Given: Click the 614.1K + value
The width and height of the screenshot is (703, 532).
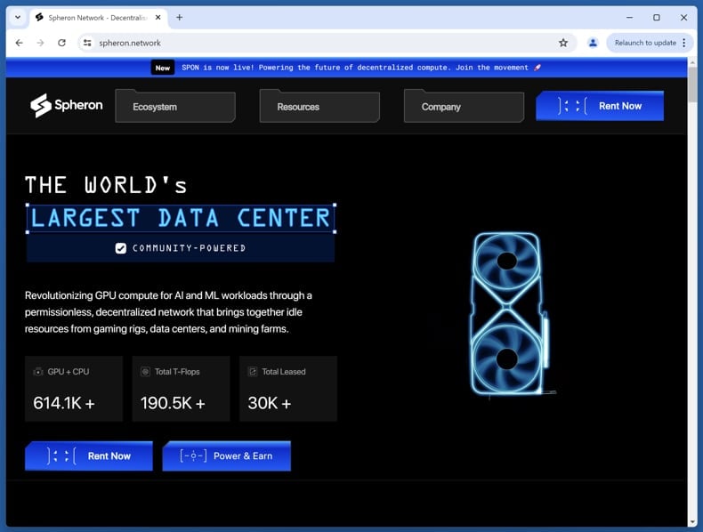Looking at the screenshot, I should point(64,403).
